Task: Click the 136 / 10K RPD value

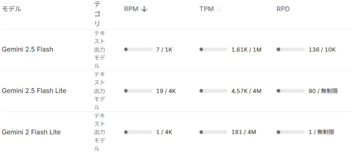Action: coord(322,50)
